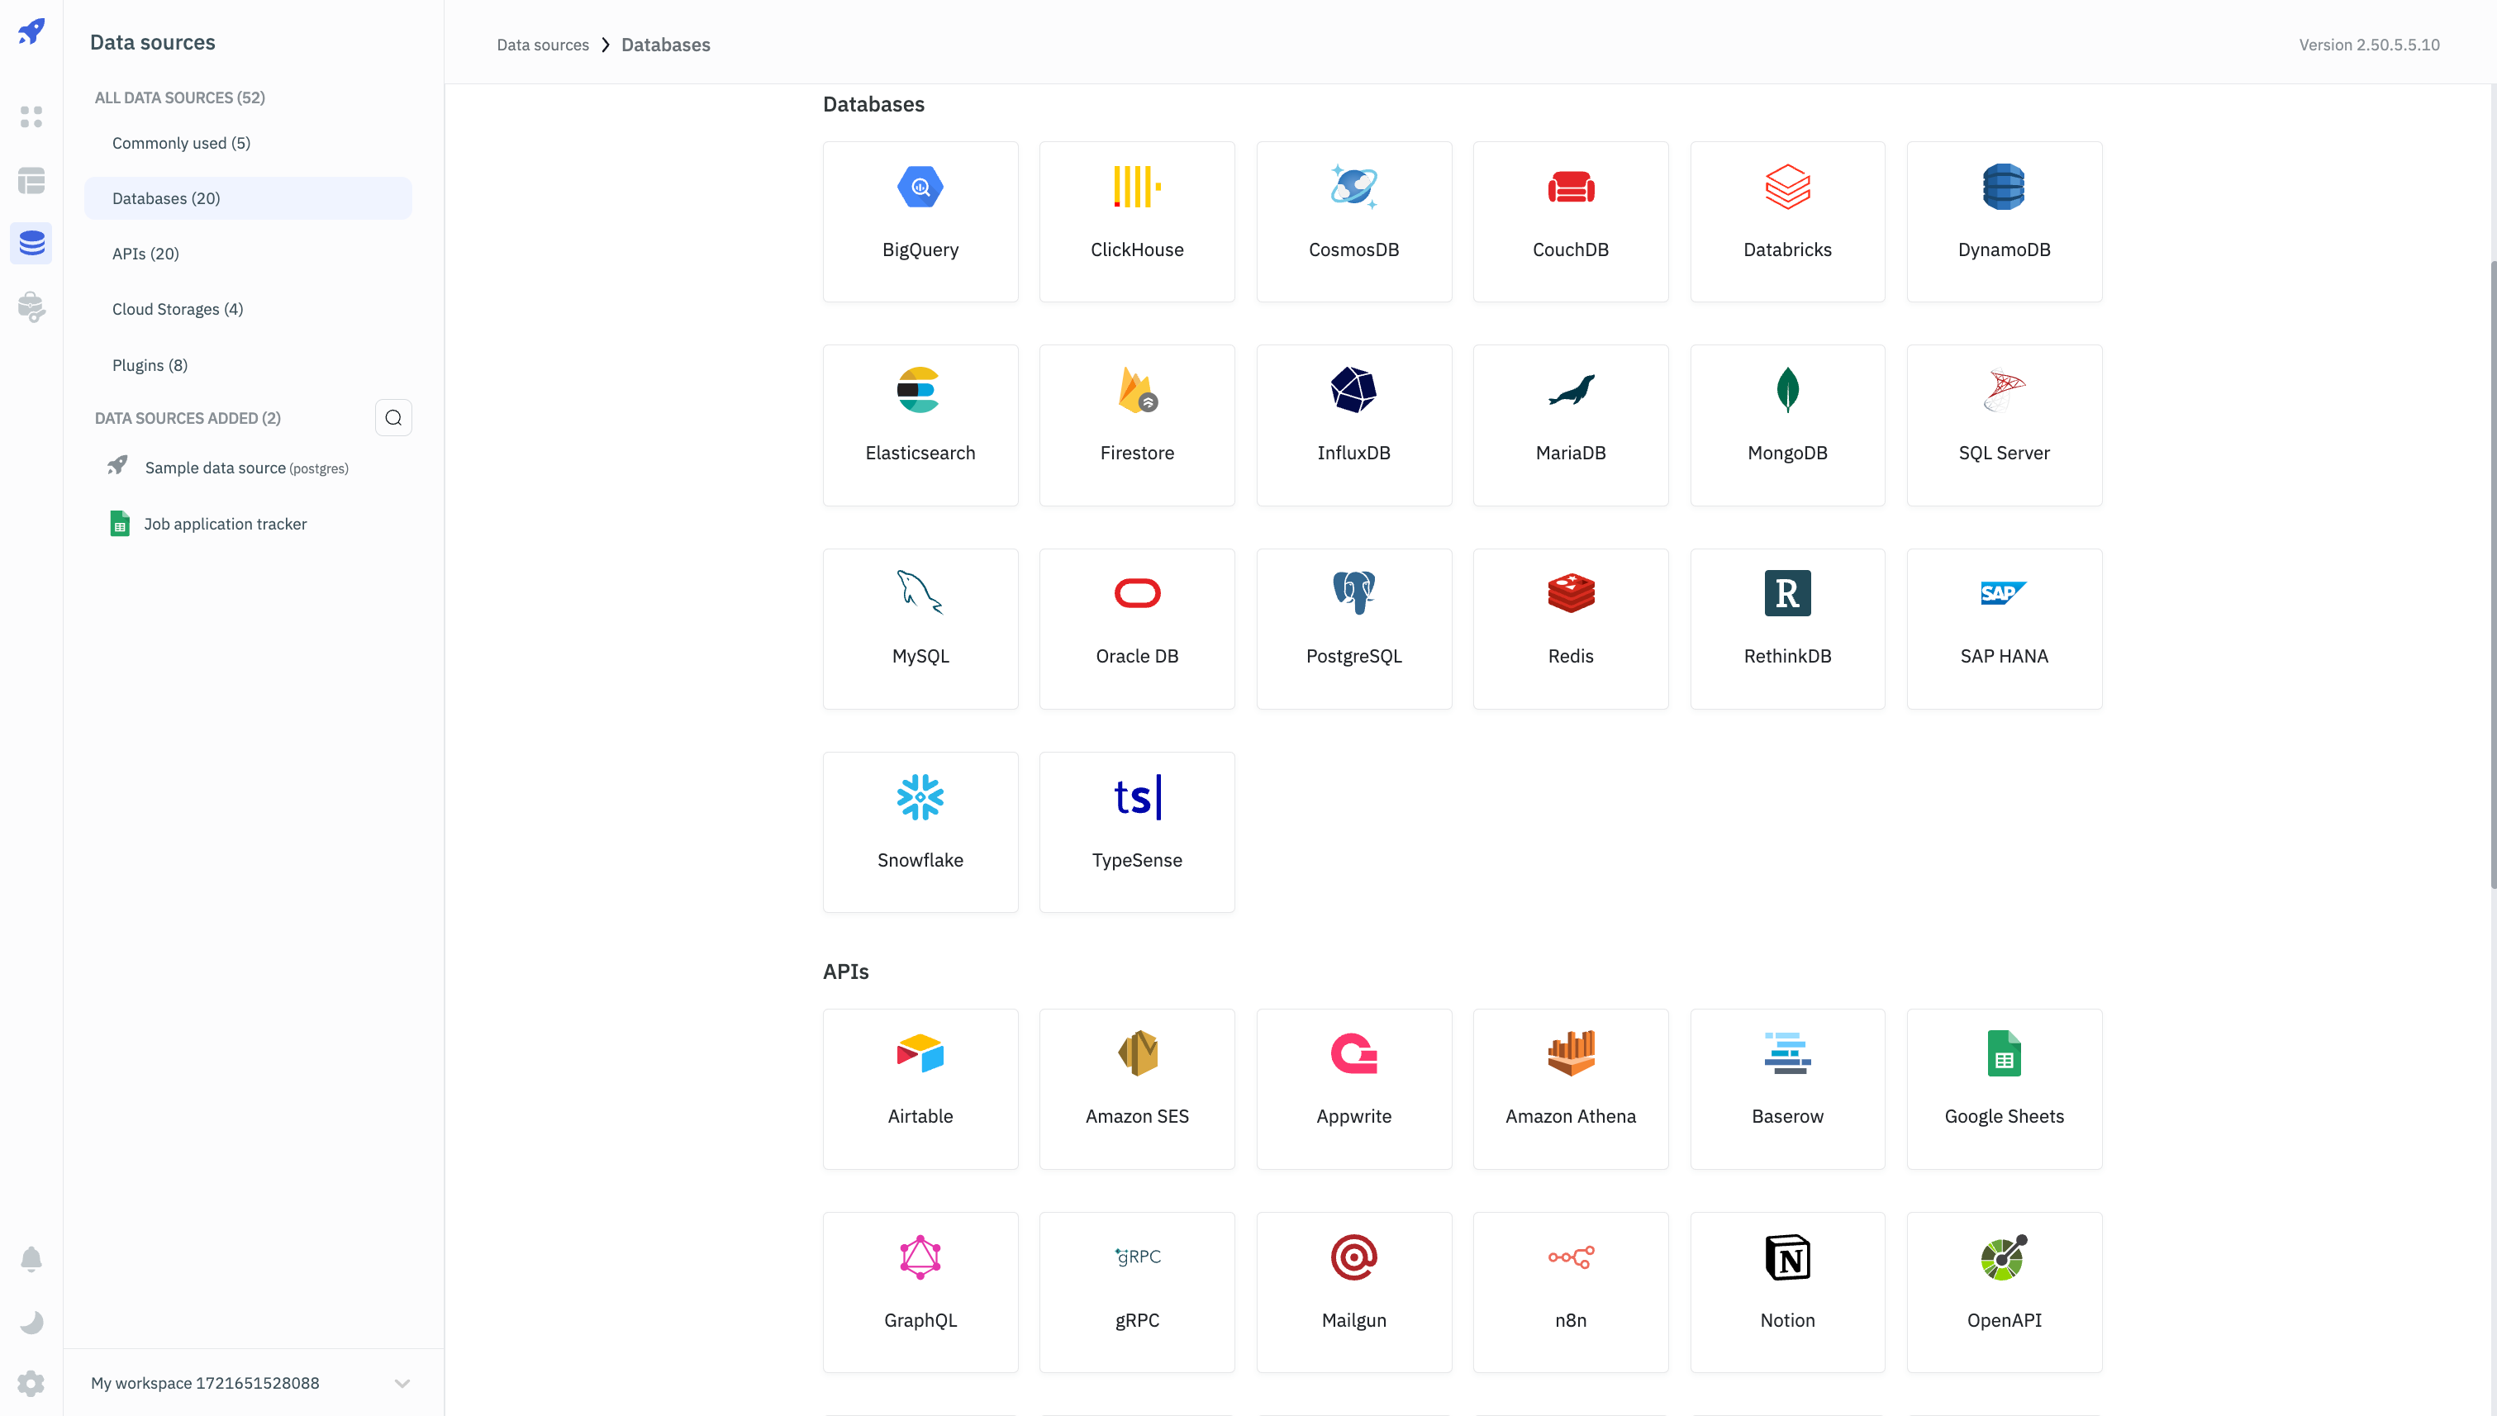Open Sample data source (postgres)
The height and width of the screenshot is (1416, 2497).
coord(248,468)
